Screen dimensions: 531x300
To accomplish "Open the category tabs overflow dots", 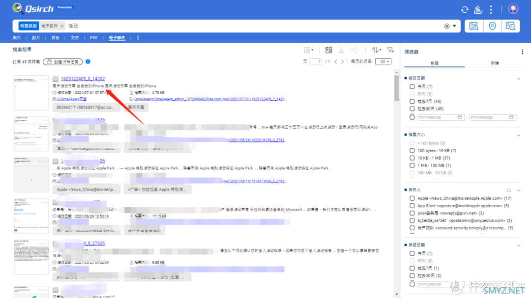I will [x=138, y=38].
